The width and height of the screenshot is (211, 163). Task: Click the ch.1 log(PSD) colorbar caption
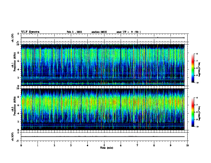(x=200, y=70)
